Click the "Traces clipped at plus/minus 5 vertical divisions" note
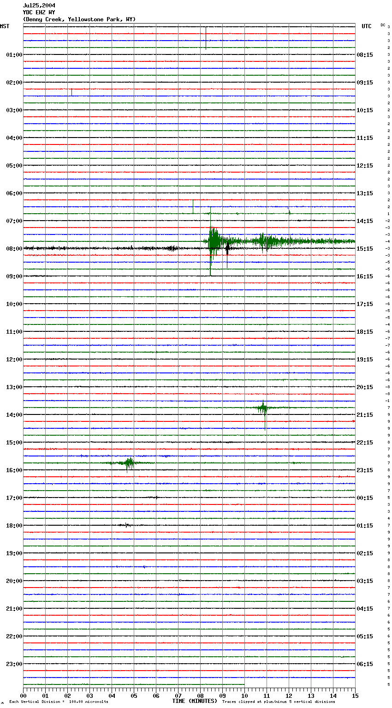Viewport: 392px width, 708px height. 279,702
